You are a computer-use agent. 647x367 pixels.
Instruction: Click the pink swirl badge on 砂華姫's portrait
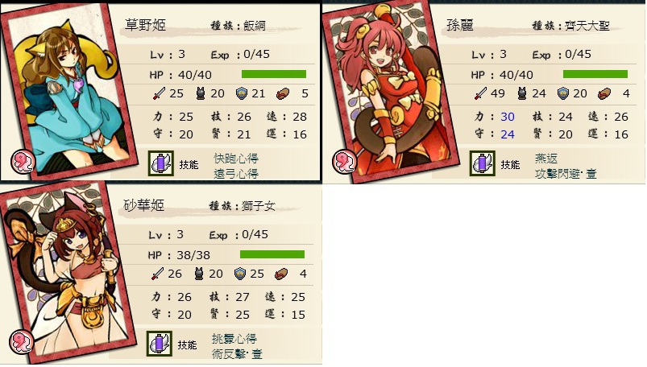point(21,340)
